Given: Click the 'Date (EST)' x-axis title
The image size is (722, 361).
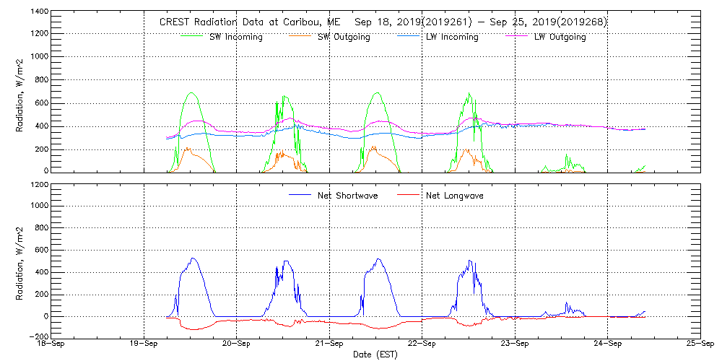Looking at the screenshot, I should 376,355.
